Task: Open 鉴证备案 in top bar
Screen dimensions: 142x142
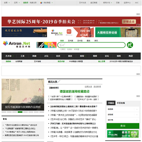Action: (94, 3)
